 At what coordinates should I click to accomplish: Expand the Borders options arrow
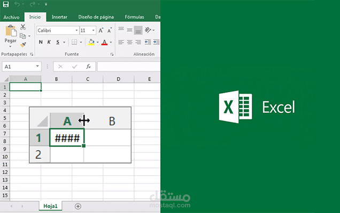81,42
